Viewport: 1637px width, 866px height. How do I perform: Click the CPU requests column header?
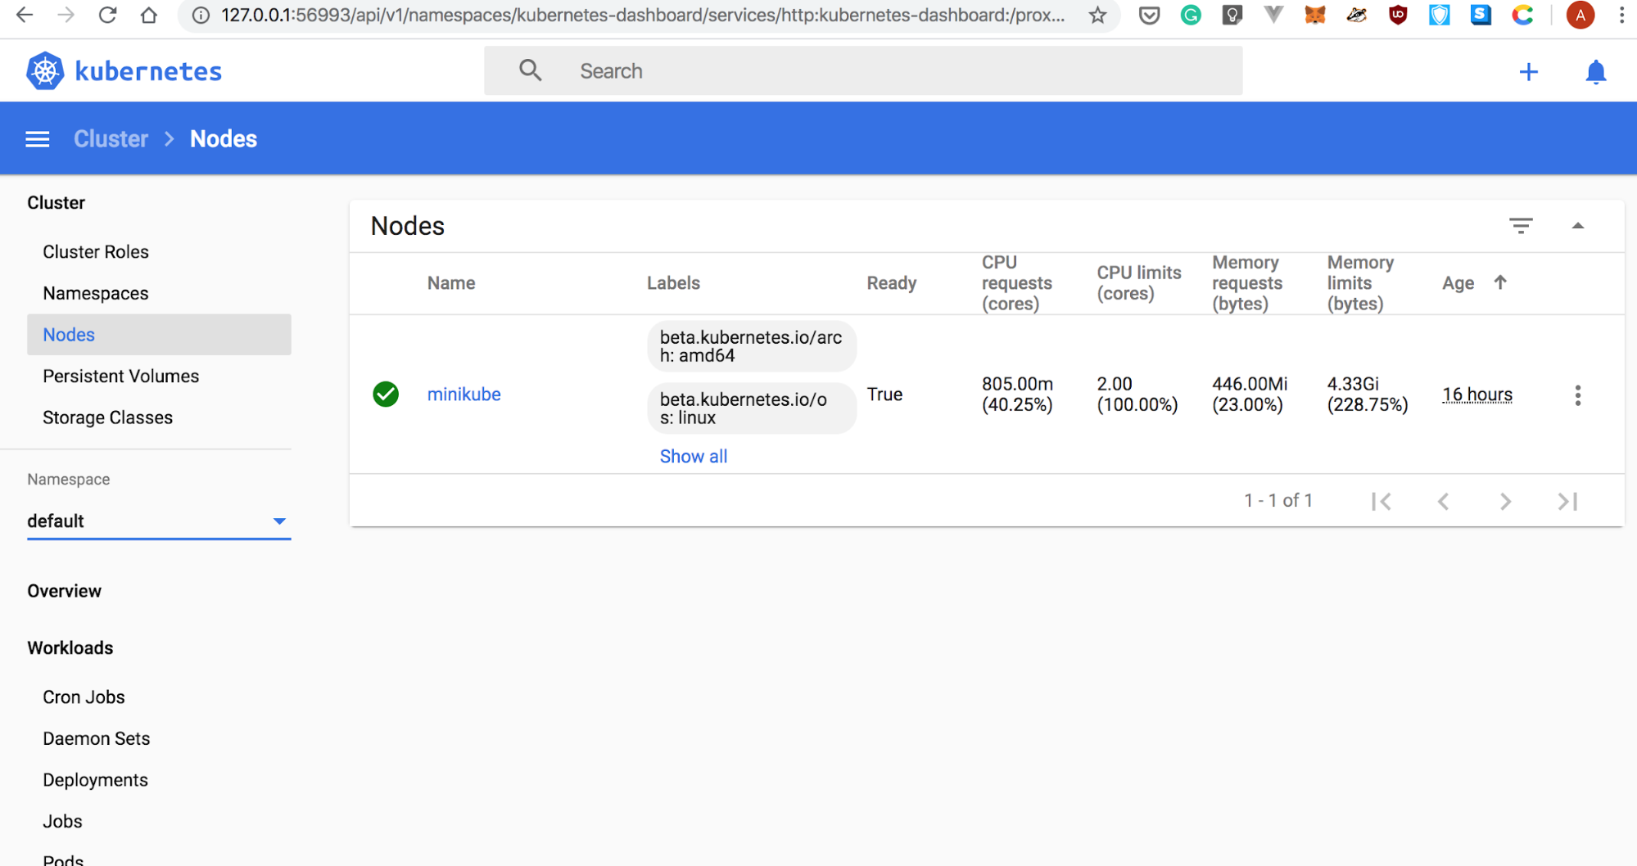(1017, 283)
